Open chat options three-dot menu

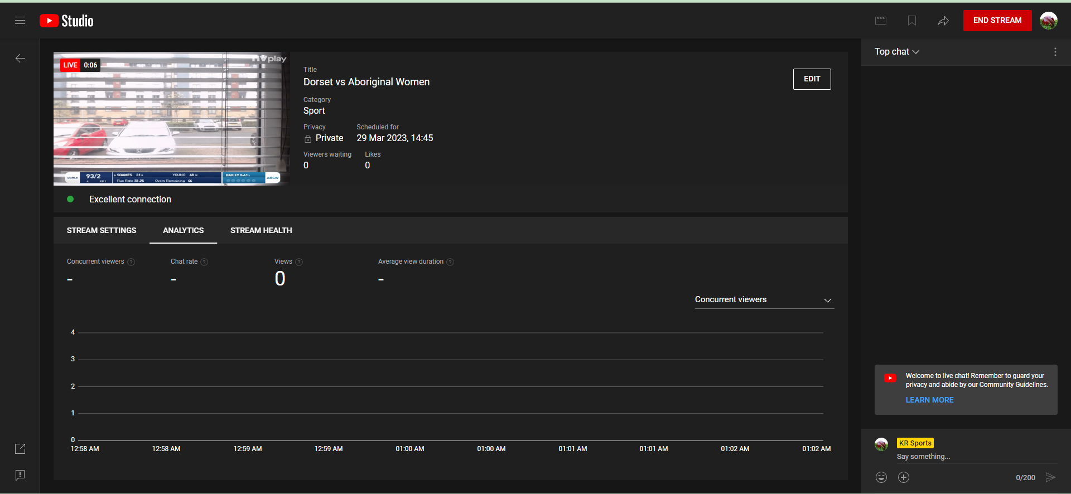[x=1055, y=52]
